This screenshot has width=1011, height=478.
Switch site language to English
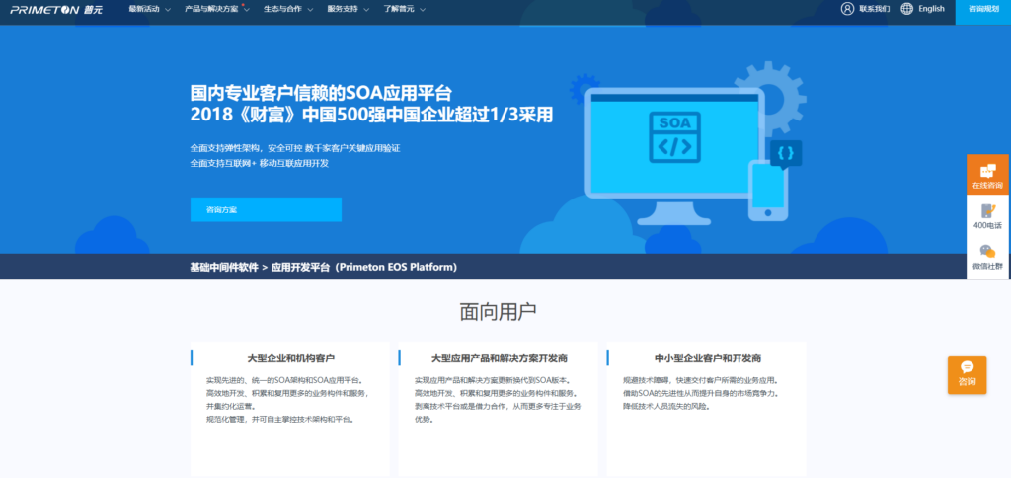click(x=931, y=9)
